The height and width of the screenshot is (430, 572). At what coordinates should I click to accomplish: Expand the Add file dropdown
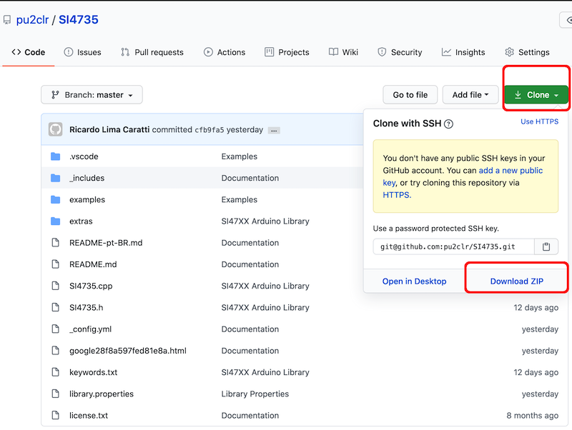click(x=470, y=95)
